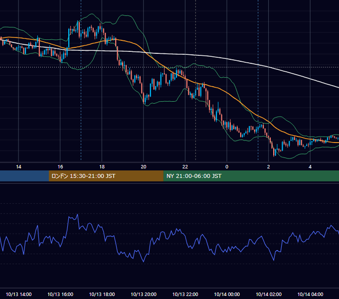The width and height of the screenshot is (339, 299).
Task: Click the 22 hour label on price chart axis
Action: point(185,167)
